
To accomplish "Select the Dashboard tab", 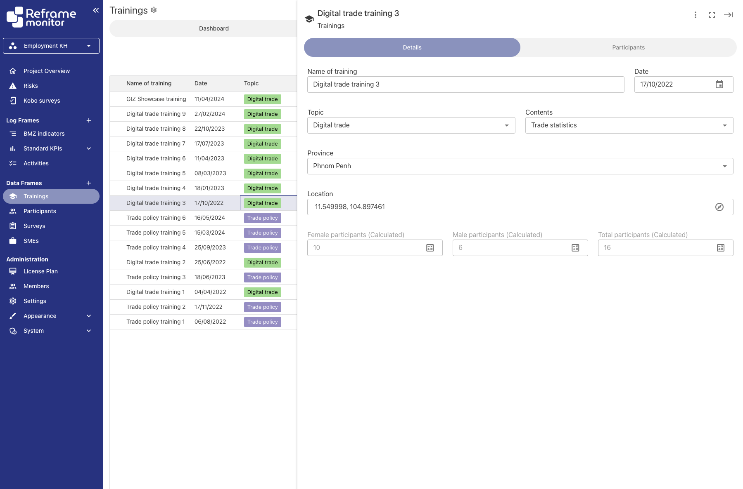I will point(214,28).
